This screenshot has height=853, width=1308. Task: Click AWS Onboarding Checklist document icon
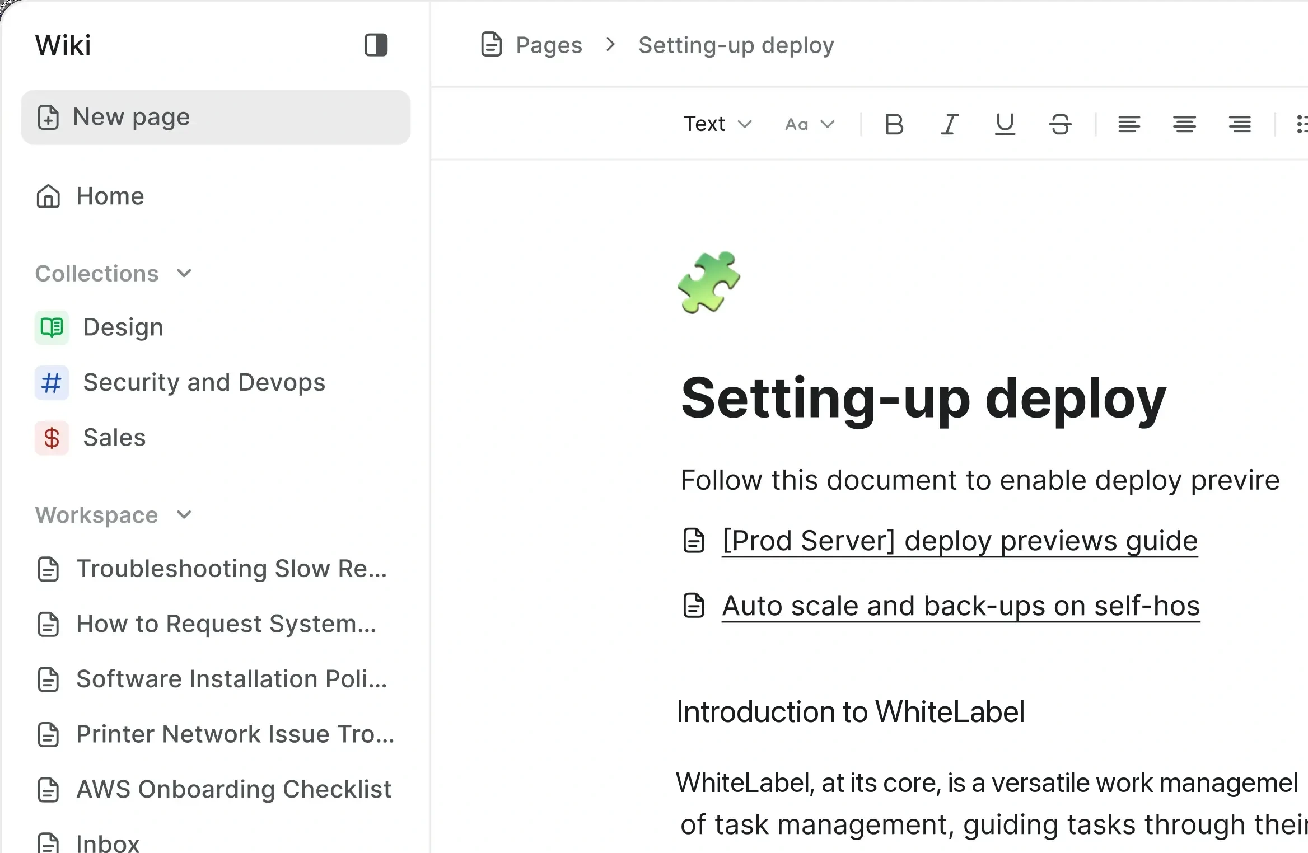coord(48,789)
